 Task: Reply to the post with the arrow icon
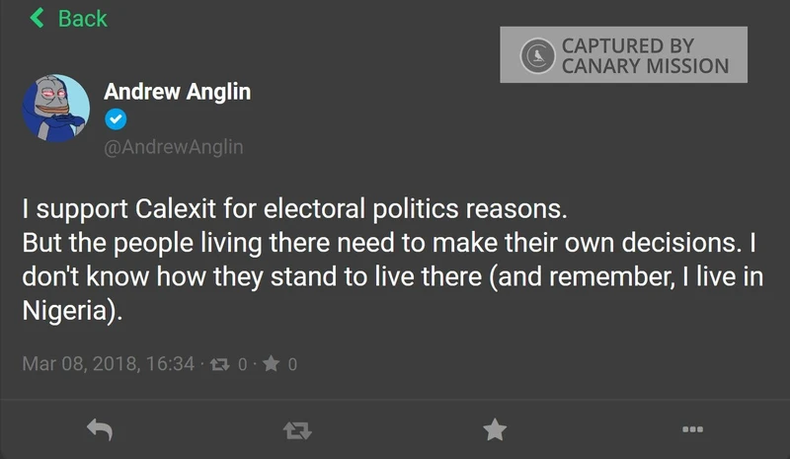99,428
